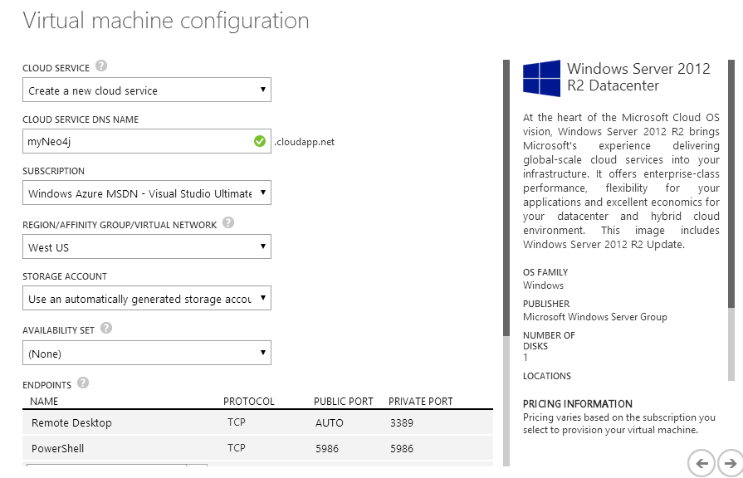Screen dimensions: 743x478
Task: Click the NUMBER OF DISKS label
Action: coord(550,340)
